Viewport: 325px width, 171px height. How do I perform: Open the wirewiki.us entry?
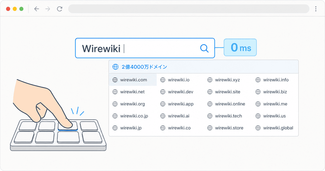tap(274, 116)
